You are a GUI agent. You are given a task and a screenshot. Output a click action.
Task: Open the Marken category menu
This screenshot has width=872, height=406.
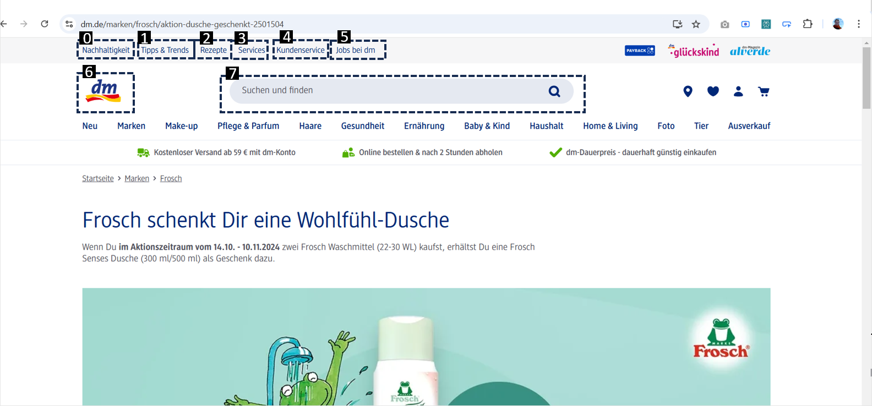(x=131, y=126)
